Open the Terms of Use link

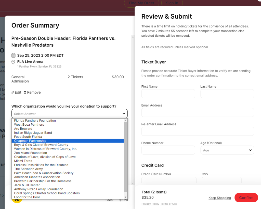[x=169, y=204]
